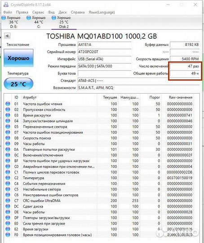Viewport: 204px width, 243px height.
Task: Open the Вид menu
Action: [51, 12]
